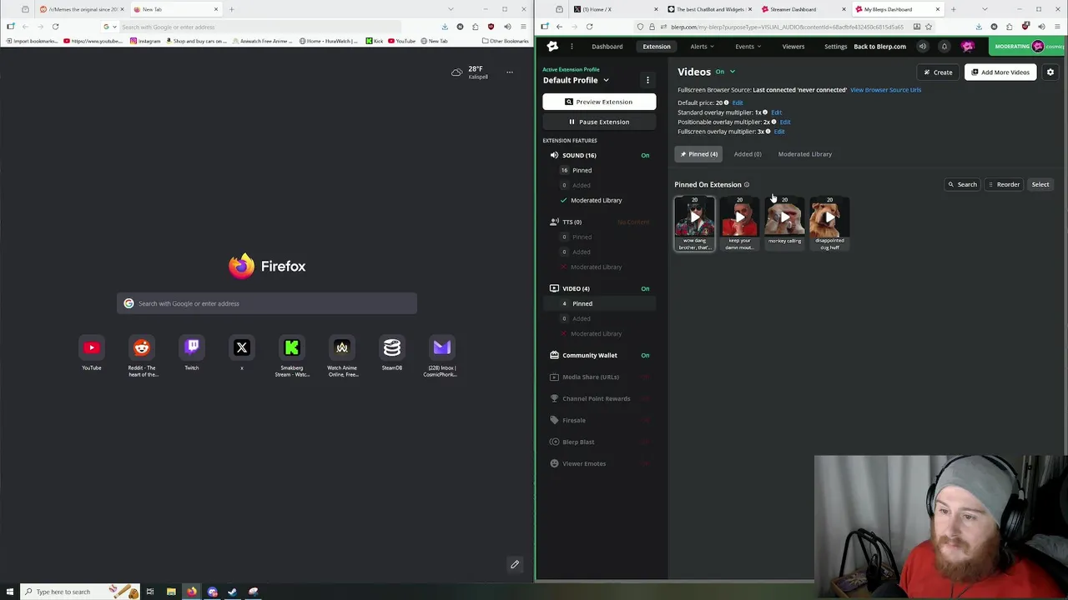Click the Select button above pinned videos
Screen dimensions: 1068x600
pos(1040,185)
